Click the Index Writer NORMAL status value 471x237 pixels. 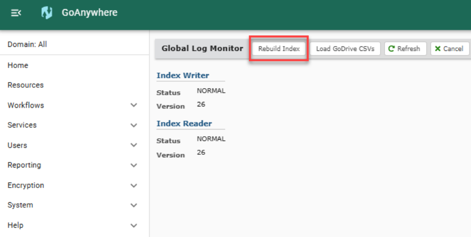[211, 91]
